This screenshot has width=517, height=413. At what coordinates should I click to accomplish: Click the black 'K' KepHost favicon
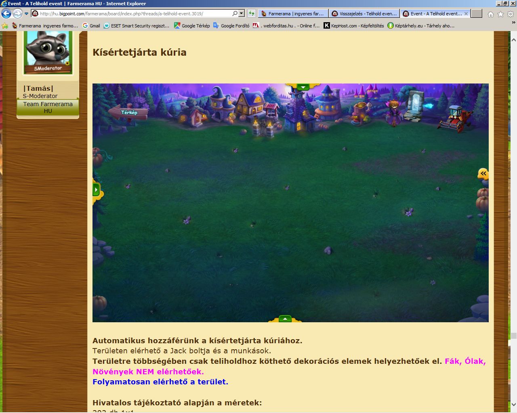[x=326, y=25]
